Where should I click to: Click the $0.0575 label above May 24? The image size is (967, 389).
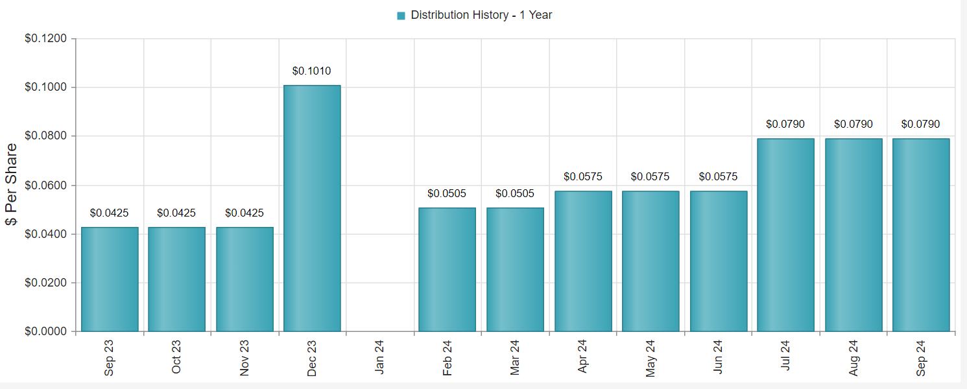click(x=651, y=177)
